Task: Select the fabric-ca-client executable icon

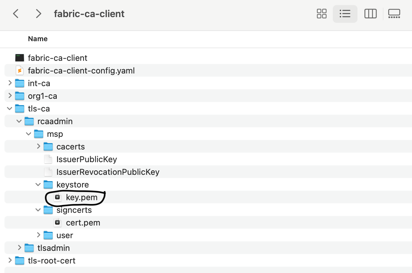Action: click(20, 58)
